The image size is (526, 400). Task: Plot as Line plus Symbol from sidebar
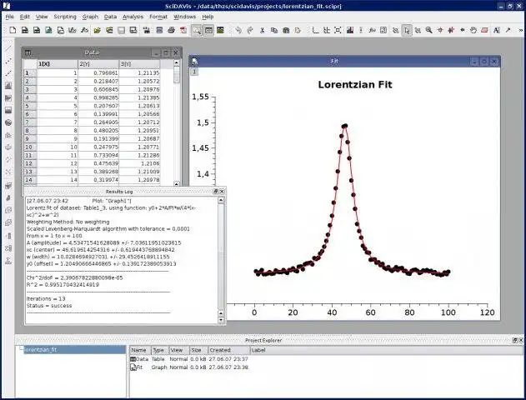pos(8,73)
